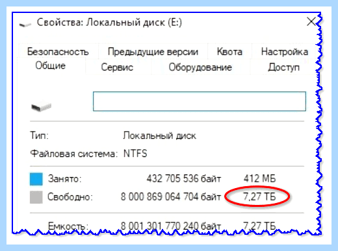Select '8 000 869 064 704 байт' value
Screen dimensions: 338x251
(x=171, y=197)
